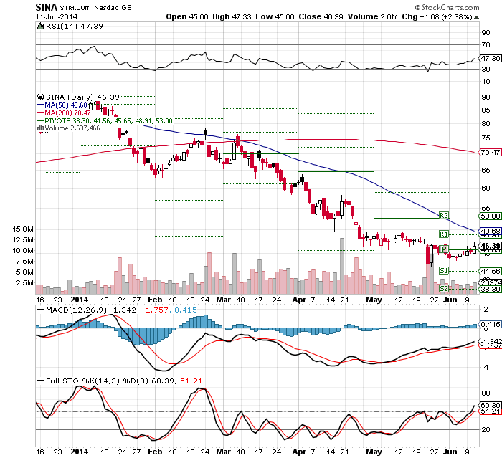The image size is (502, 458).
Task: Click the -1.342 MACD tag on right axis
Action: pyautogui.click(x=490, y=341)
